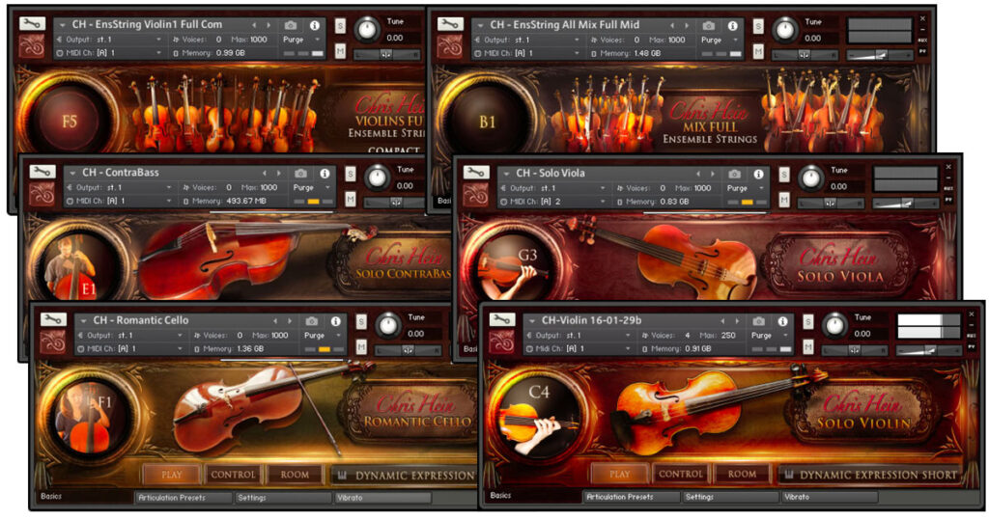989x519 pixels.
Task: Click Max voices value 250 in CH-Violin 16-01-29b
Action: click(x=728, y=336)
